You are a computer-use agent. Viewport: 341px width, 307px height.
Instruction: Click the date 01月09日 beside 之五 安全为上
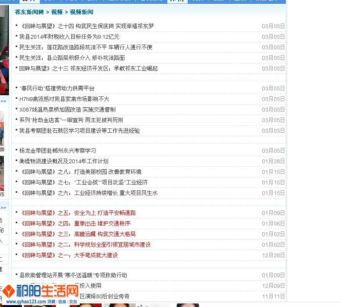point(273,213)
